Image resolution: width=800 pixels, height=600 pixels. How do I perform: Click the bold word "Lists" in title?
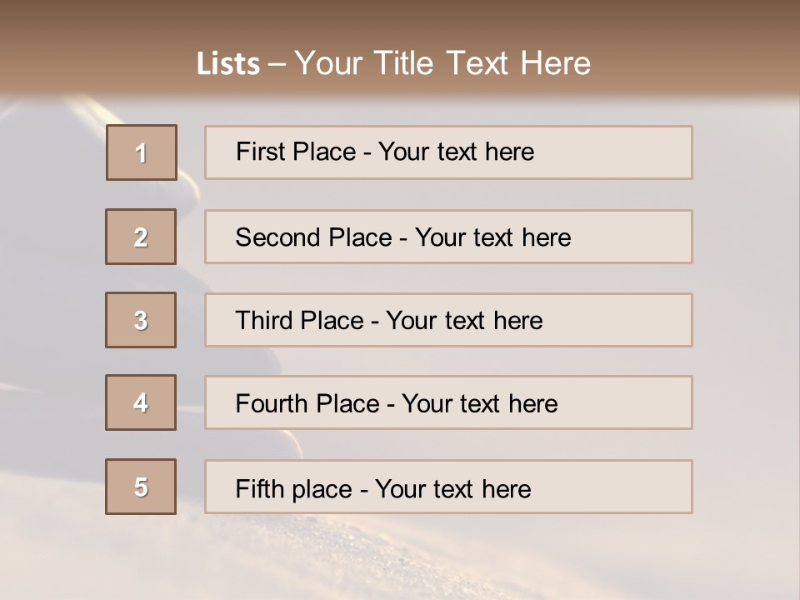click(x=228, y=64)
